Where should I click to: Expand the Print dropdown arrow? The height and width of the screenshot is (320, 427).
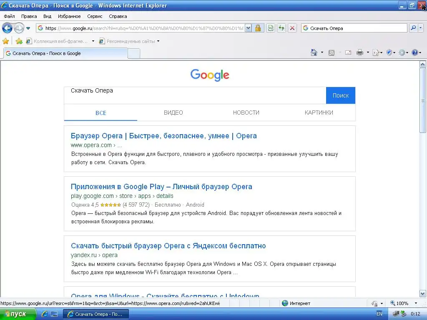[x=368, y=52]
